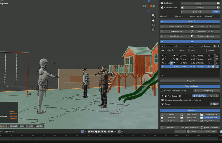This screenshot has height=143, width=222.
Task: Collapse the Groups & Proxy panel
Action: pyautogui.click(x=162, y=86)
